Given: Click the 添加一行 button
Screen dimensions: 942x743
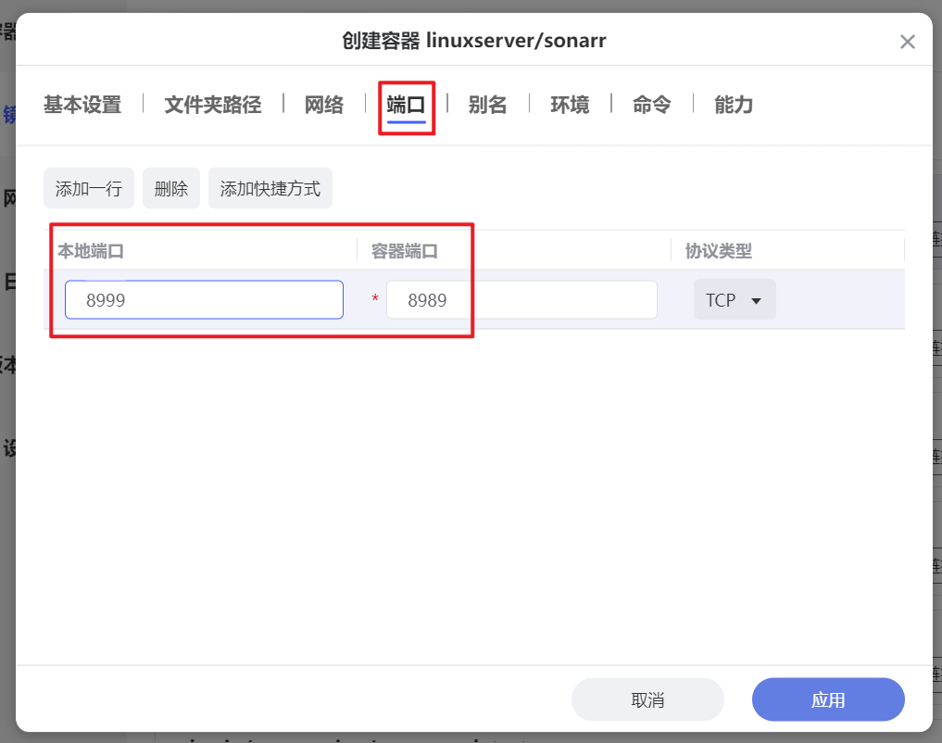Looking at the screenshot, I should (x=89, y=188).
